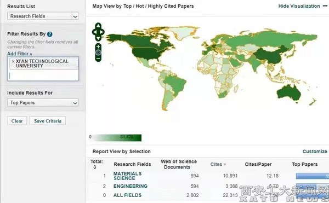Open the Materials Science research field

[127, 176]
